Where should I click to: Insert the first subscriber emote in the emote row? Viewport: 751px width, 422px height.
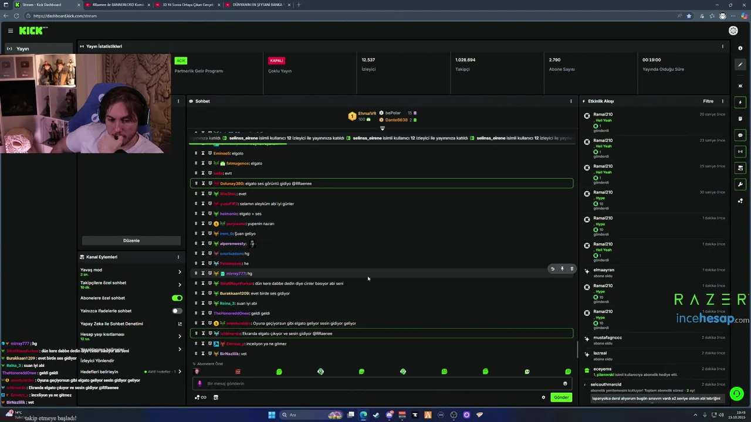197,372
